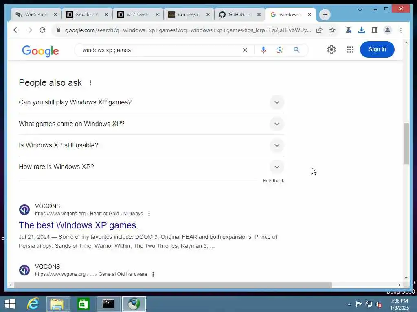Open File Explorer from taskbar
The image size is (417, 312).
pos(57,304)
